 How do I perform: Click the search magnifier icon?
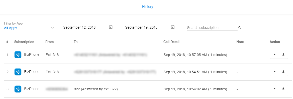pos(240,28)
